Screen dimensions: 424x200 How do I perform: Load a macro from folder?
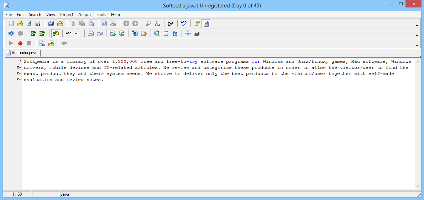[x=51, y=43]
